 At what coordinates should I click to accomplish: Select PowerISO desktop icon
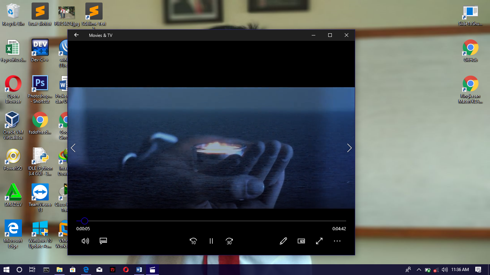coord(13,159)
